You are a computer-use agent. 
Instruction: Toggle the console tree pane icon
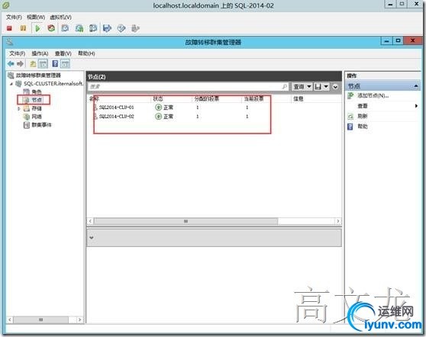point(44,64)
